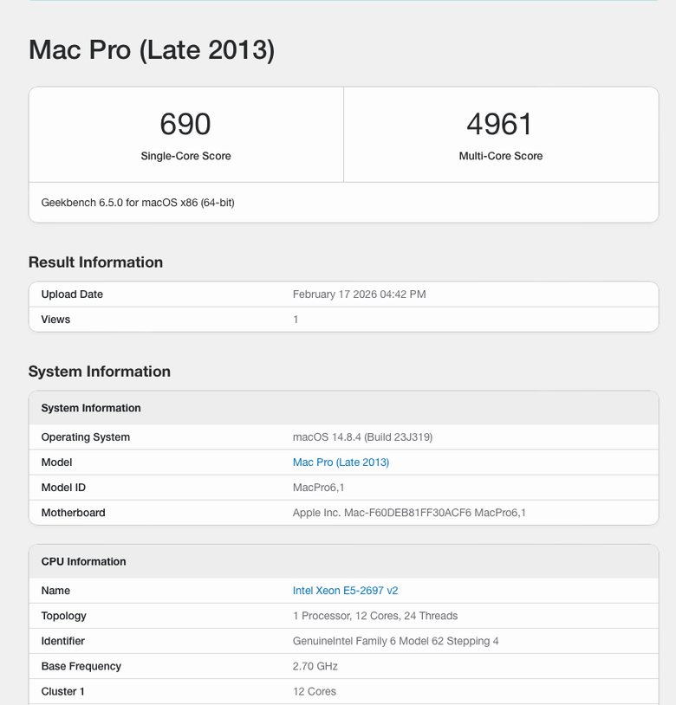Click the page title 'Mac Pro (Late 2013)'
Viewport: 676px width, 705px height.
tap(152, 49)
